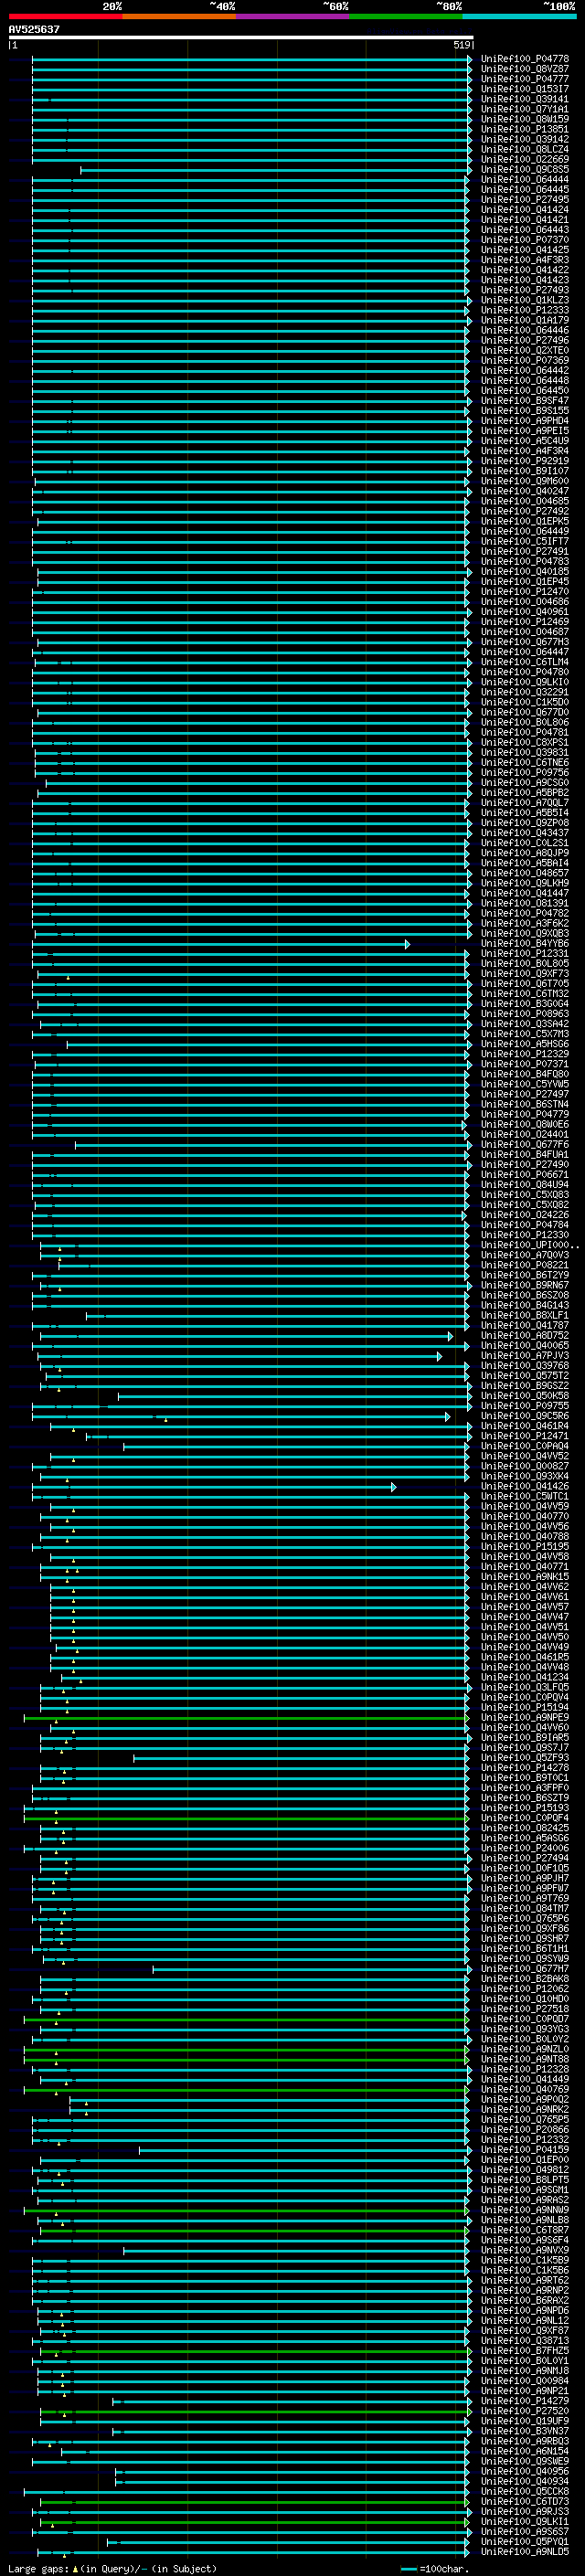The width and height of the screenshot is (585, 2576).
Task: Click the 'Large gaps' legend text
Action: pos(38,2568)
